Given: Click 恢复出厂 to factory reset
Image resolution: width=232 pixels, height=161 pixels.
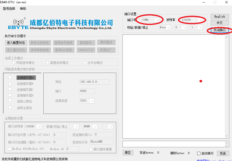Looking at the screenshot, I should [x=106, y=50].
